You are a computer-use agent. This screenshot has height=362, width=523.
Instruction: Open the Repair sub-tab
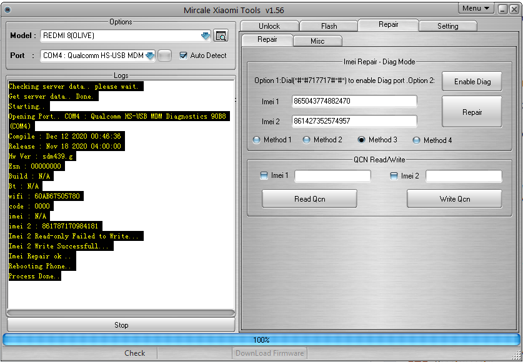click(x=267, y=39)
